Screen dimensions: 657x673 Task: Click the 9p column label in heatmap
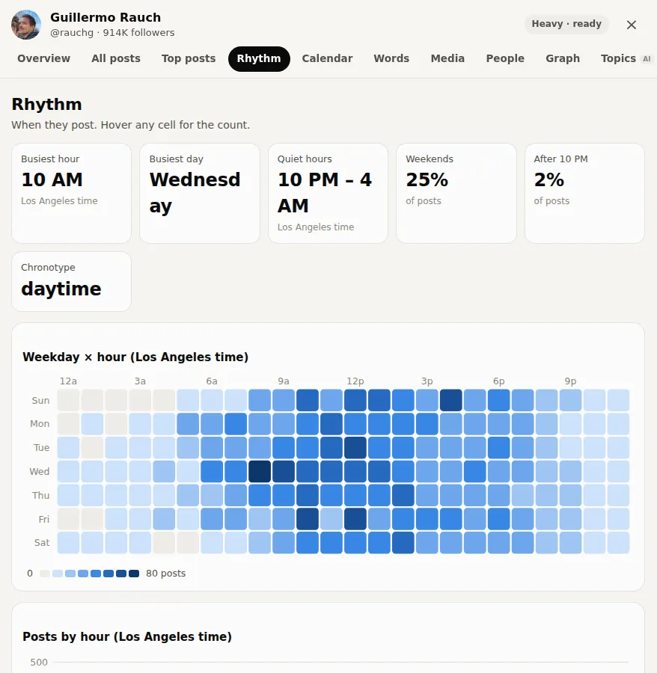click(570, 381)
